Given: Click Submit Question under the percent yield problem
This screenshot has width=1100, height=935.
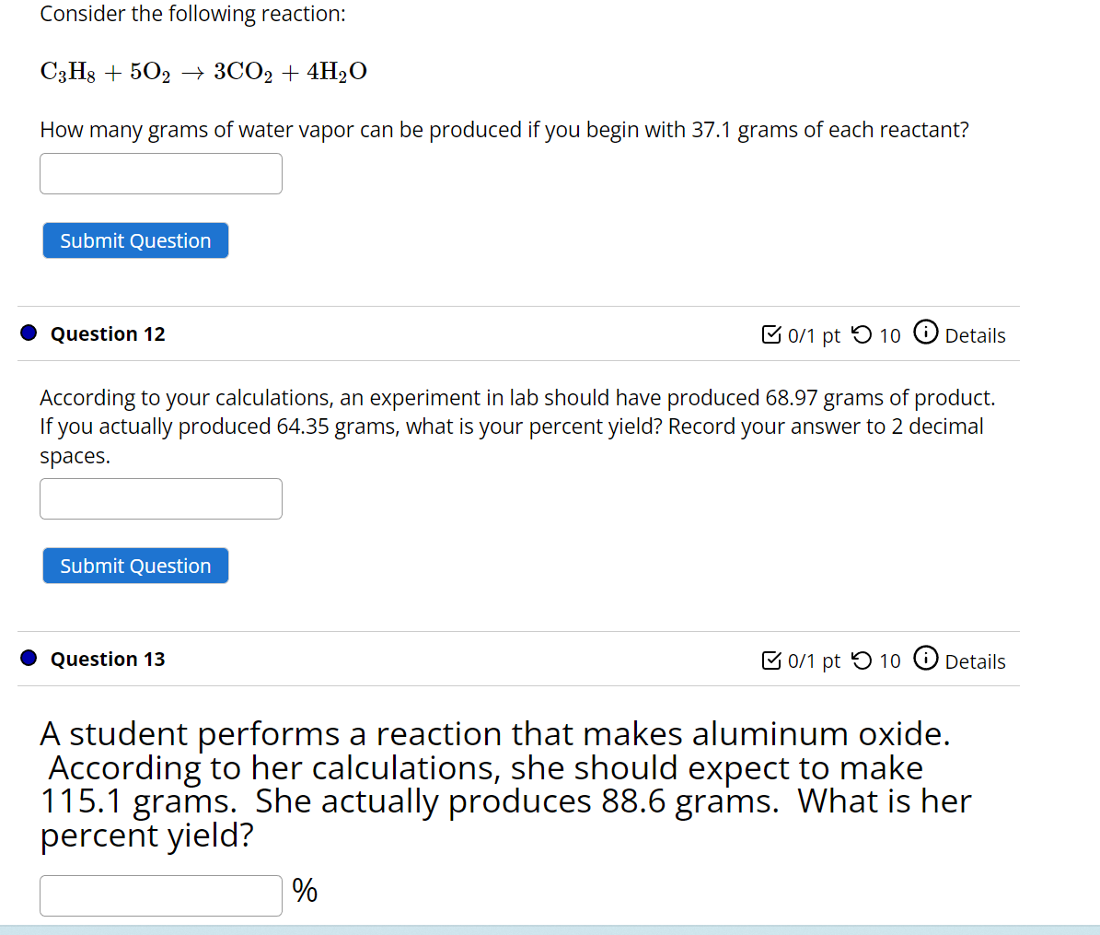Looking at the screenshot, I should (x=134, y=565).
